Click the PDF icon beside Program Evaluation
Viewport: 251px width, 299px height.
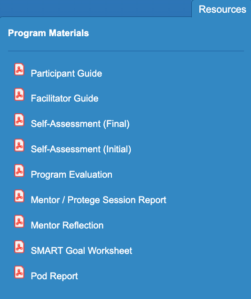click(19, 171)
